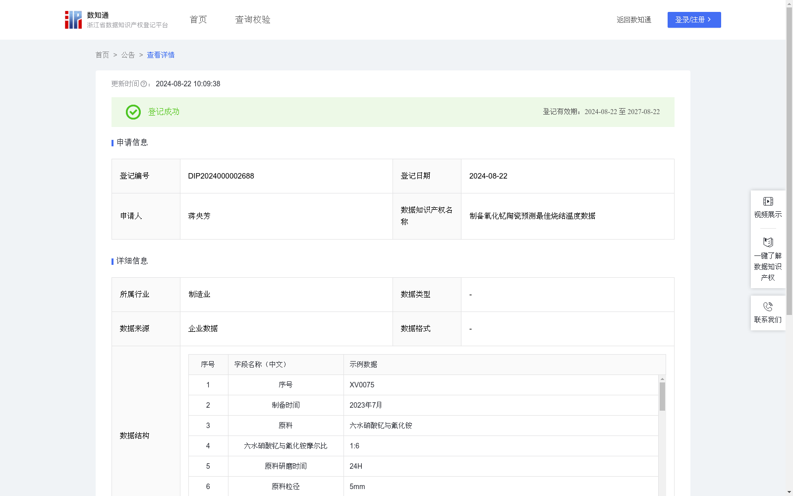Viewport: 793px width, 496px height.
Task: Open the 查询校验 navigation menu item
Action: pyautogui.click(x=253, y=20)
